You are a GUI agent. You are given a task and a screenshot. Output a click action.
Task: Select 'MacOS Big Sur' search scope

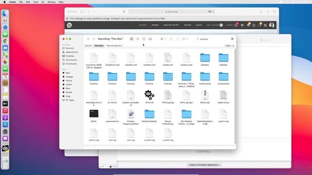(x=114, y=46)
